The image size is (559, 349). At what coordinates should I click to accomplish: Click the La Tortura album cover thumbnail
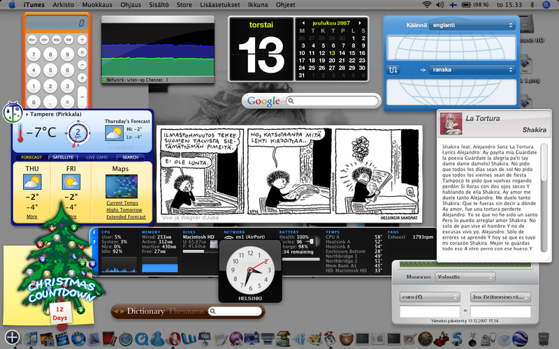click(x=451, y=124)
